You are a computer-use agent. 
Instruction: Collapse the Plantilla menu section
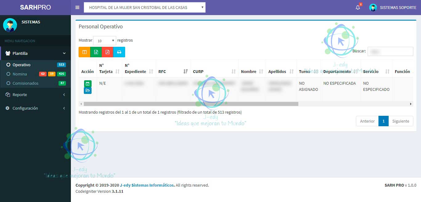20,53
